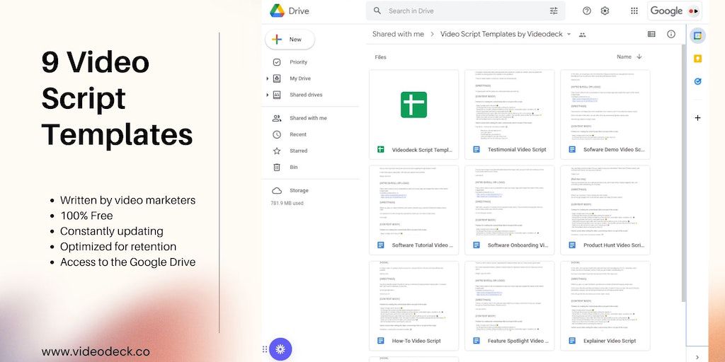Open Bin in the sidebar
The width and height of the screenshot is (725, 362).
click(x=293, y=167)
